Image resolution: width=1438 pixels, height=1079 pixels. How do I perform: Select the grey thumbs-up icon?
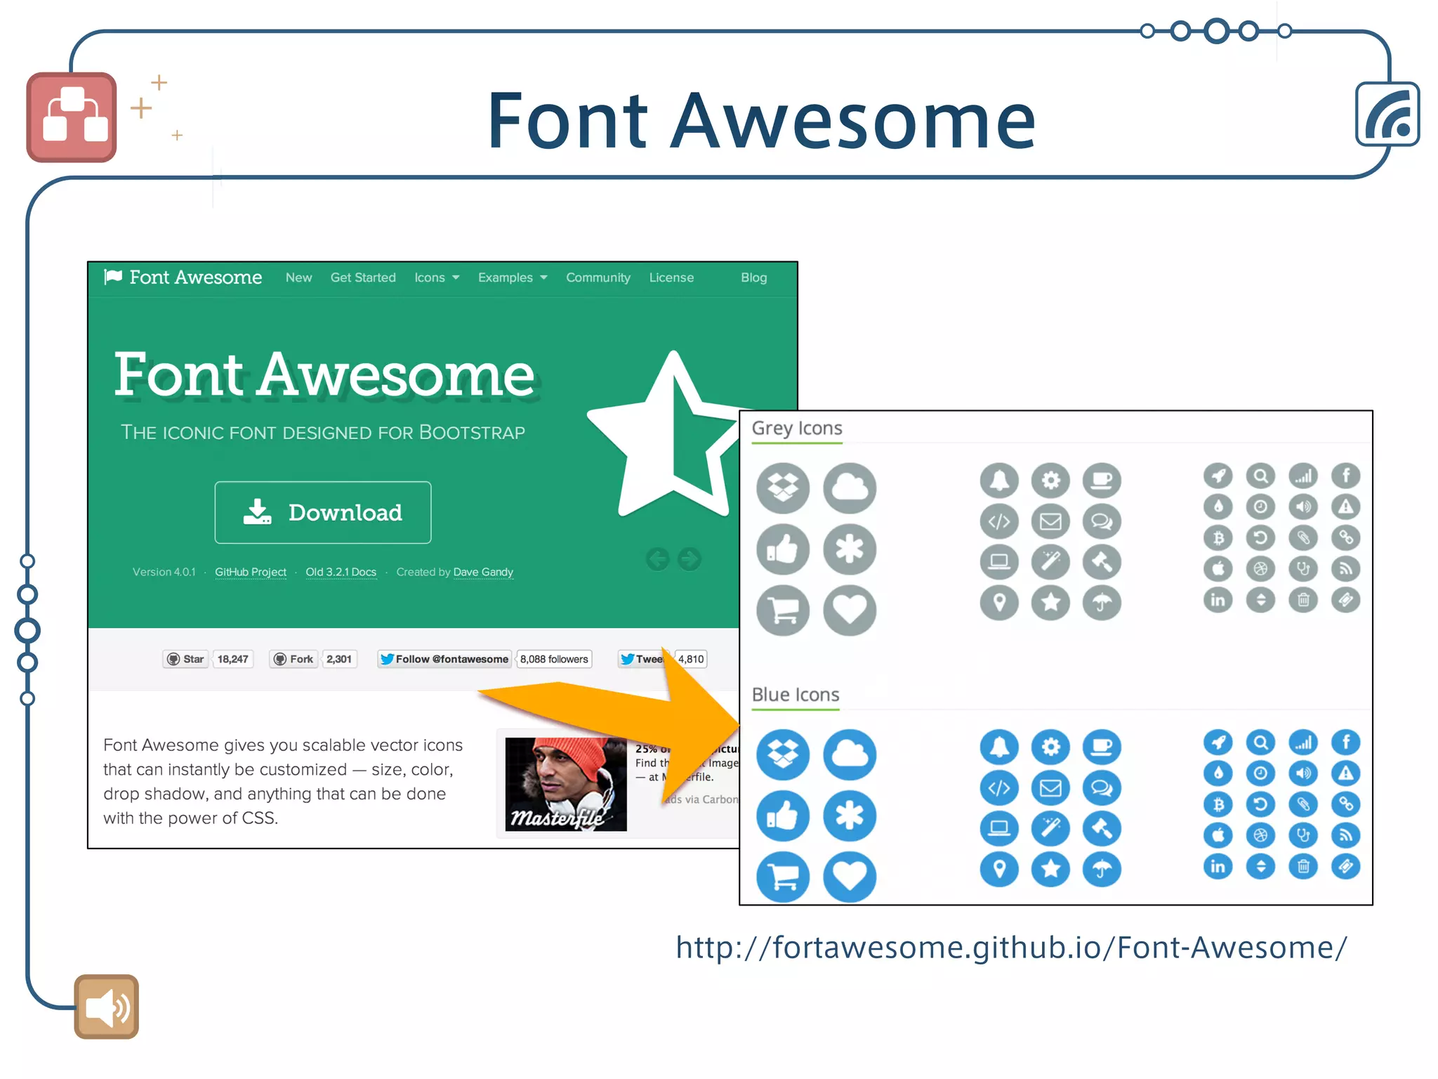tap(783, 549)
